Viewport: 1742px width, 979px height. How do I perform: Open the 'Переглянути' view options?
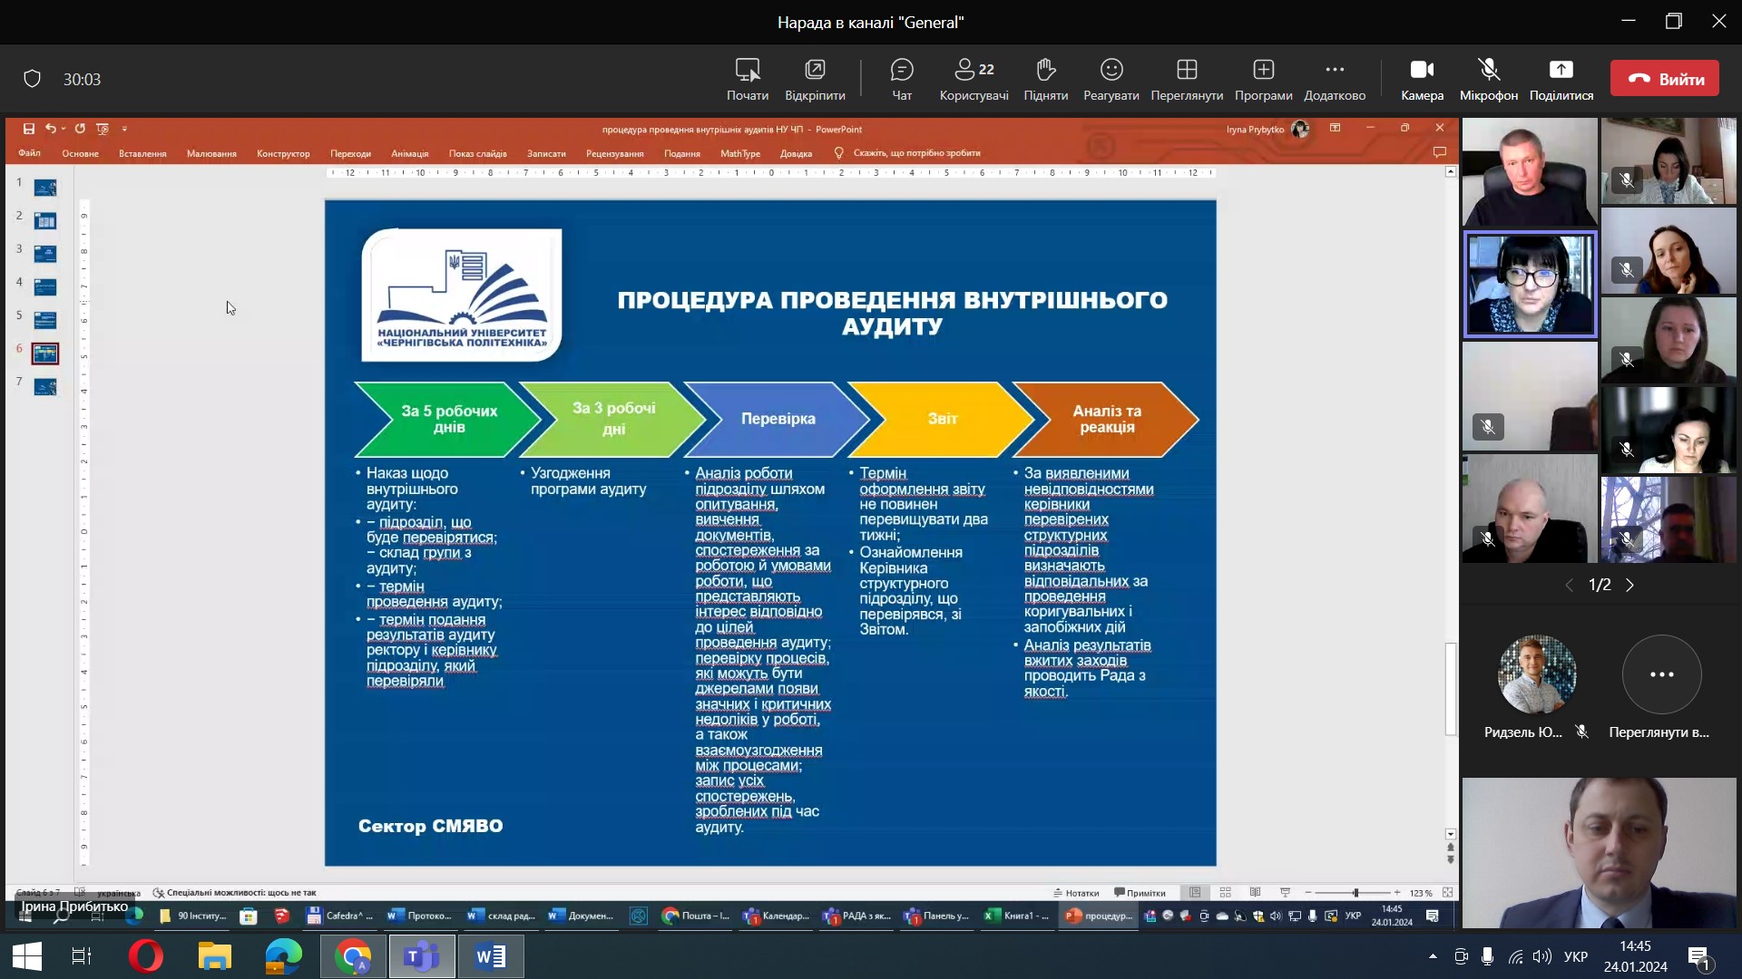1187,79
